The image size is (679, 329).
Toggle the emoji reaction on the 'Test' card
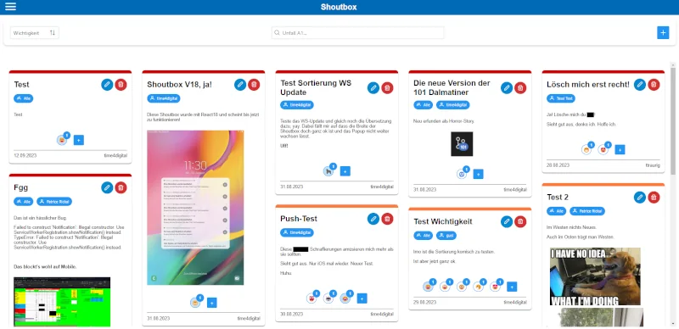point(62,140)
